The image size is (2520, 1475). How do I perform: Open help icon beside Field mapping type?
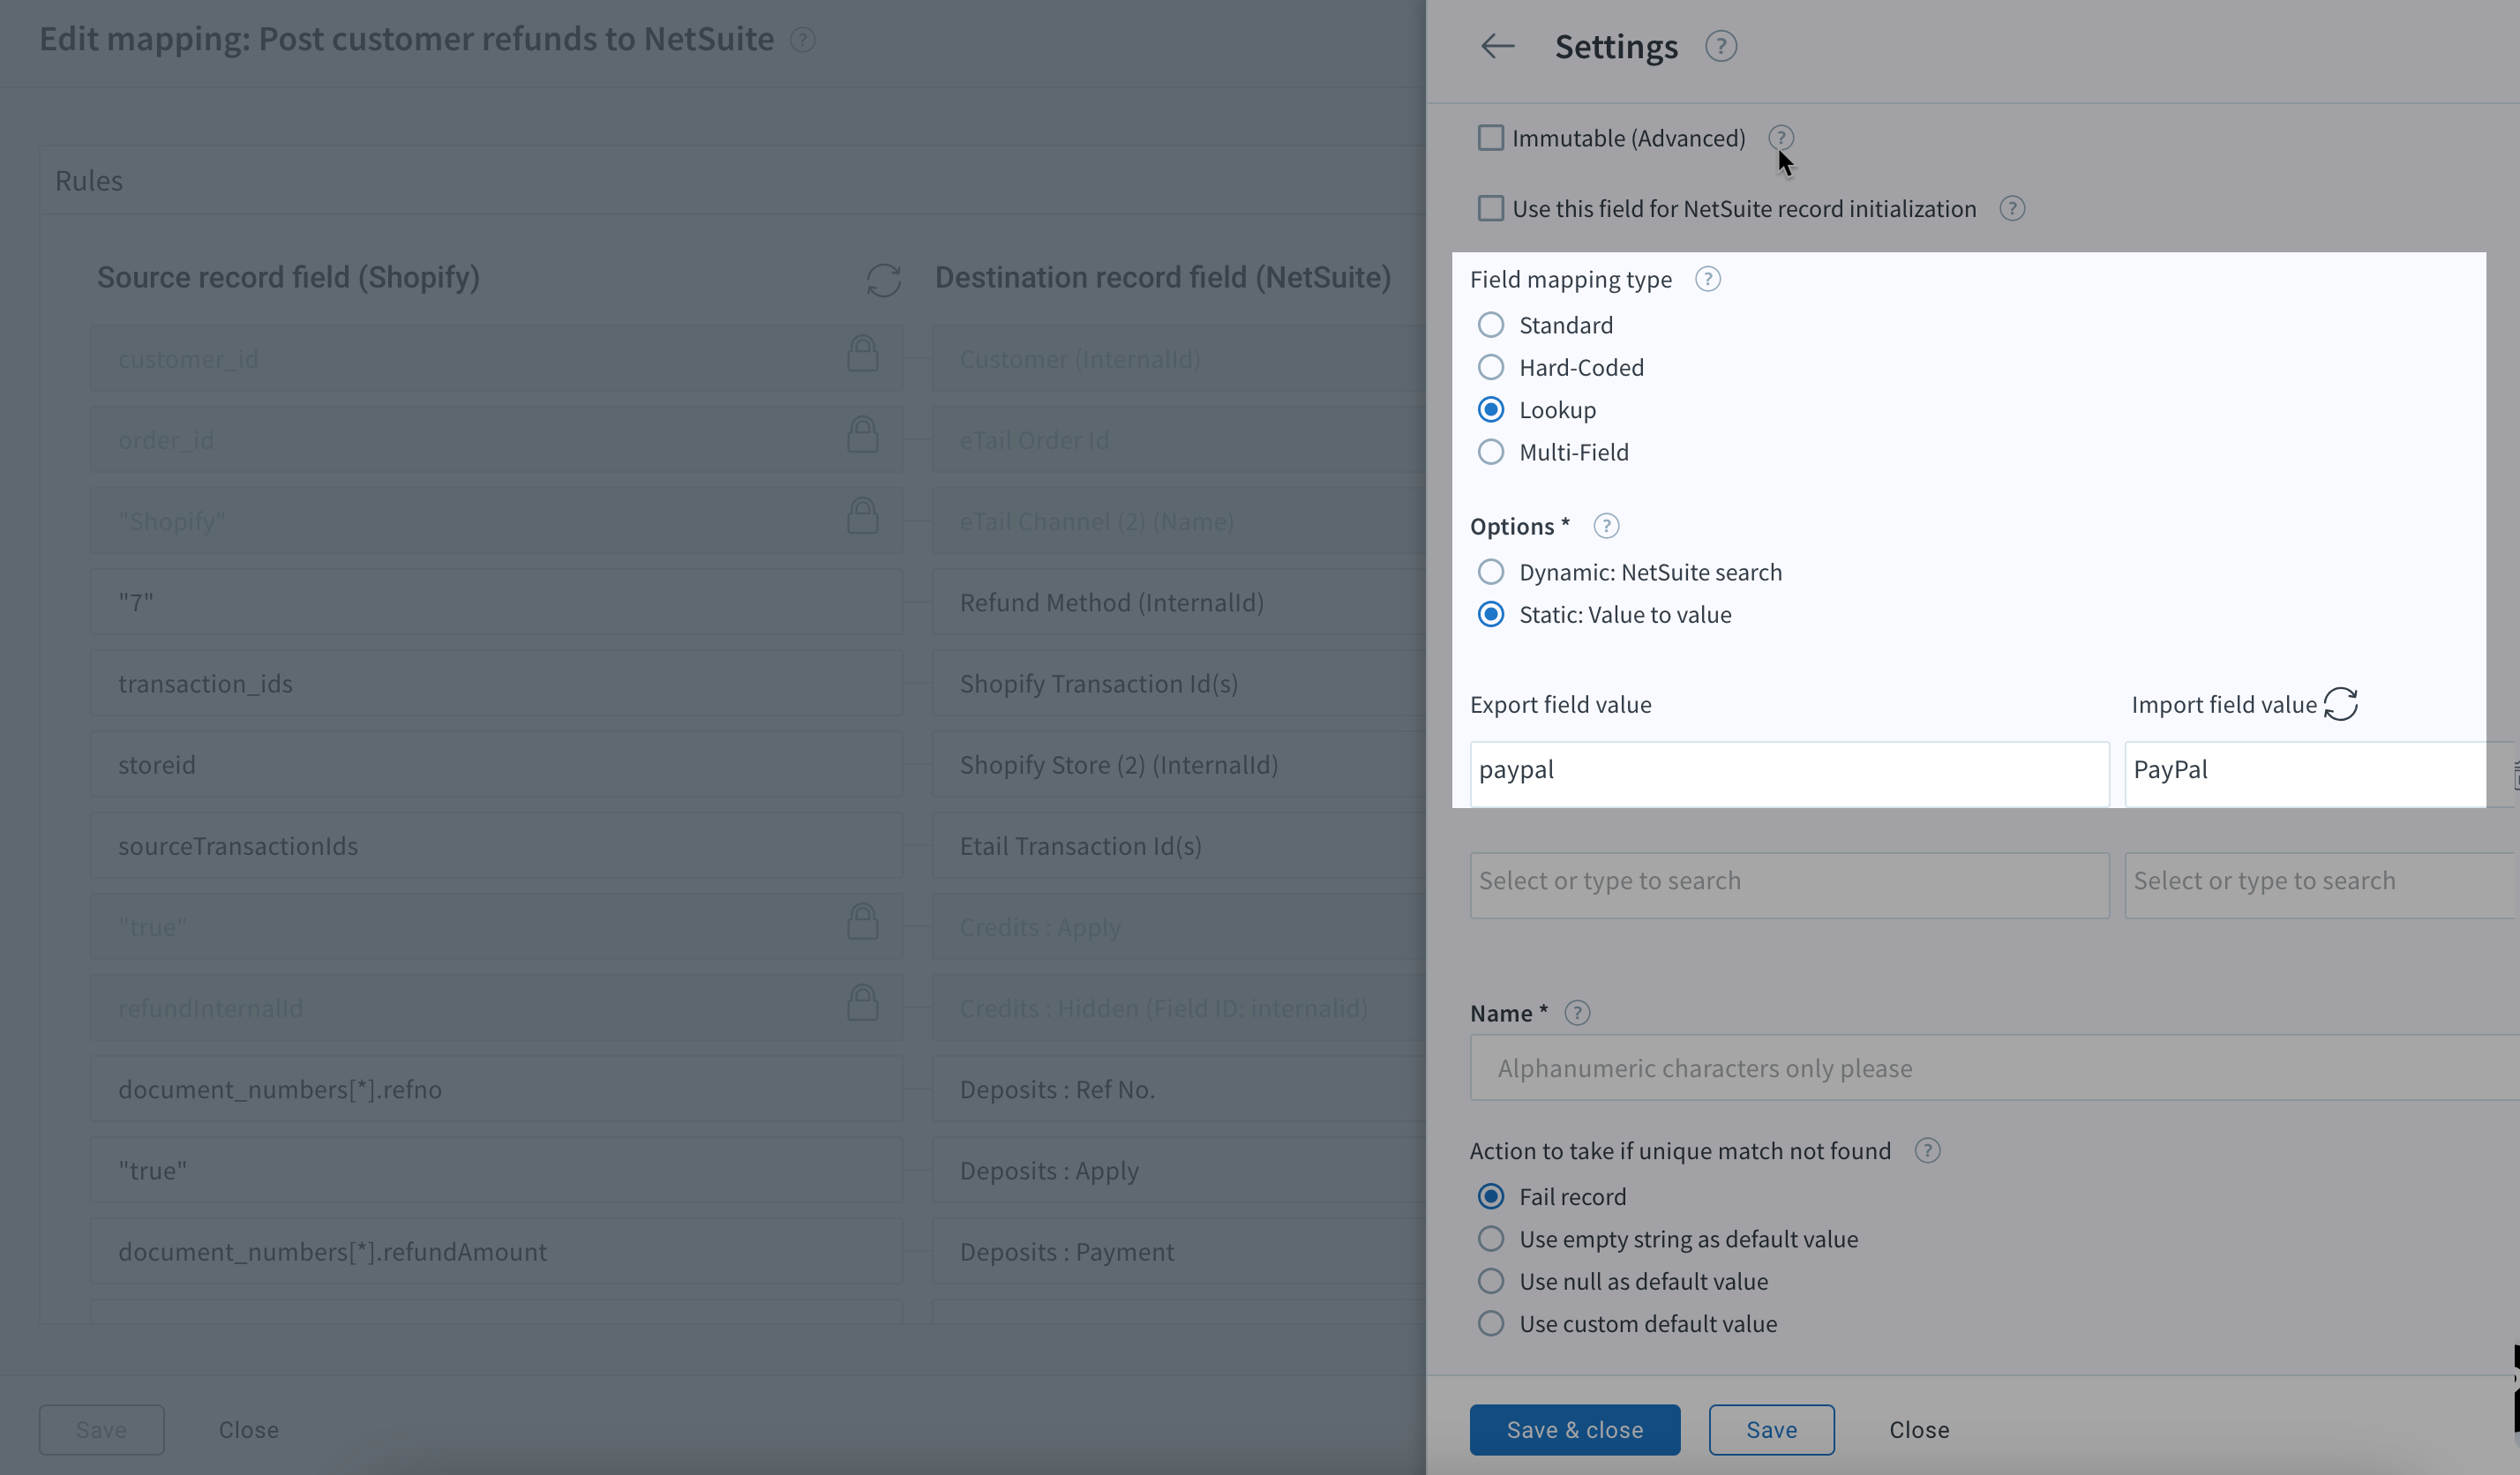(1707, 279)
